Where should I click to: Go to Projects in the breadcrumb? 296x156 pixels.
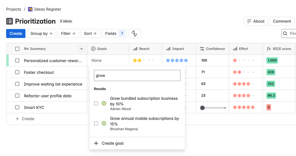click(x=14, y=9)
